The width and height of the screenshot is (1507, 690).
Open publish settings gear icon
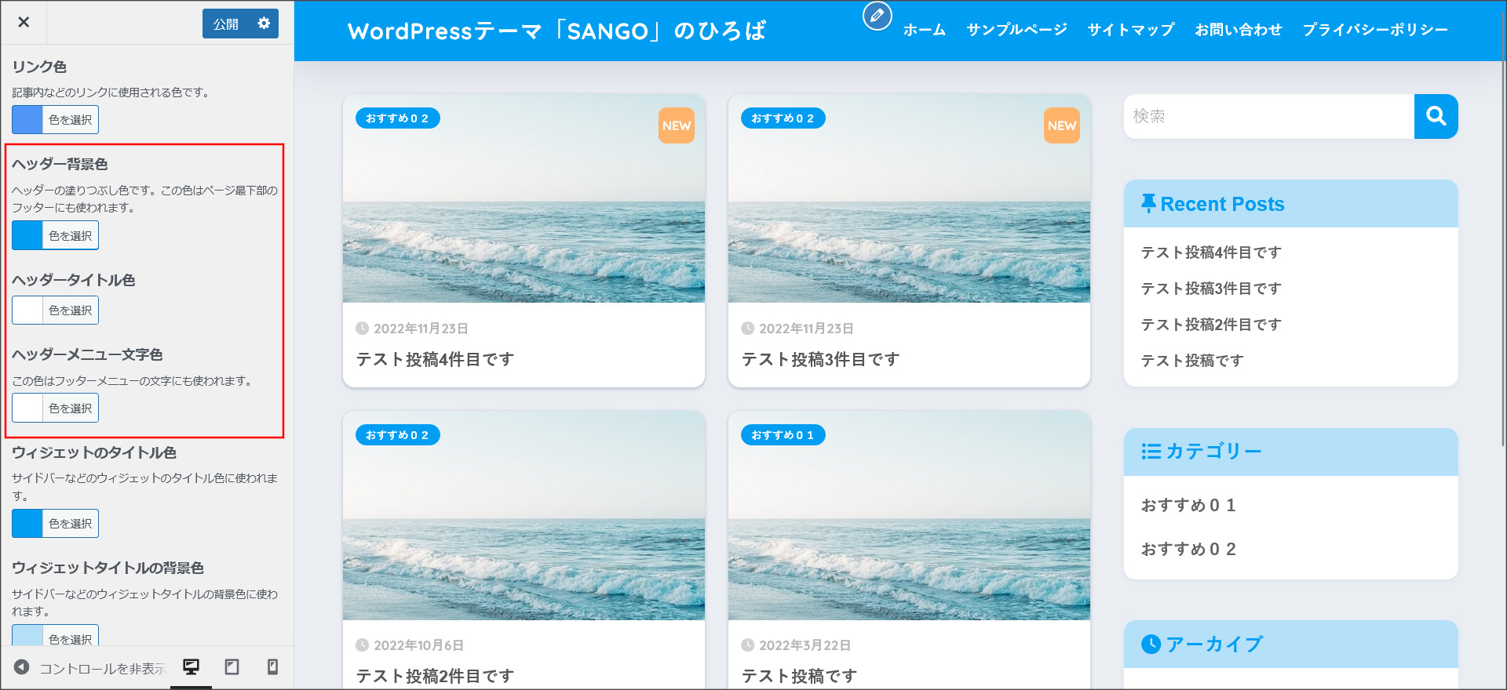pyautogui.click(x=264, y=24)
